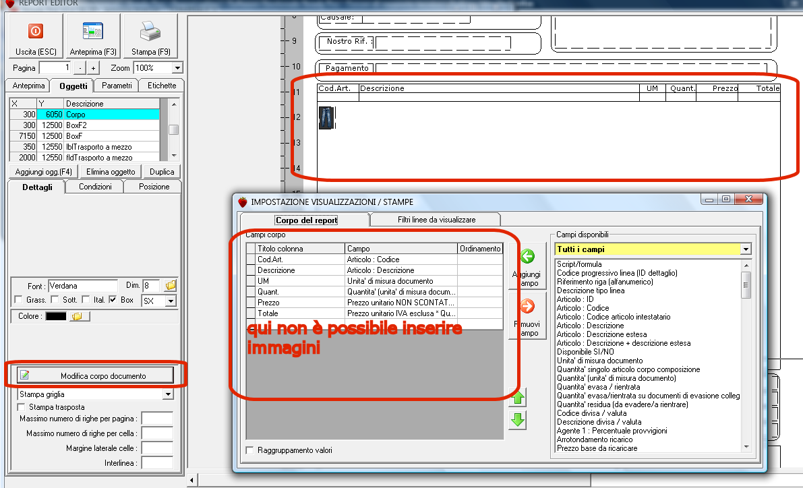This screenshot has width=803, height=488.
Task: Click the Margine laterale celle field
Action: tap(157, 449)
